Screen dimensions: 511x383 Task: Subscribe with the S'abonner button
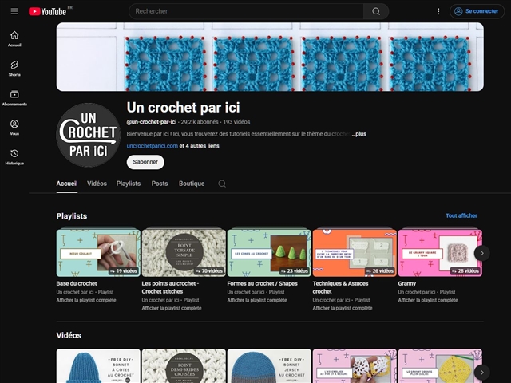point(145,162)
